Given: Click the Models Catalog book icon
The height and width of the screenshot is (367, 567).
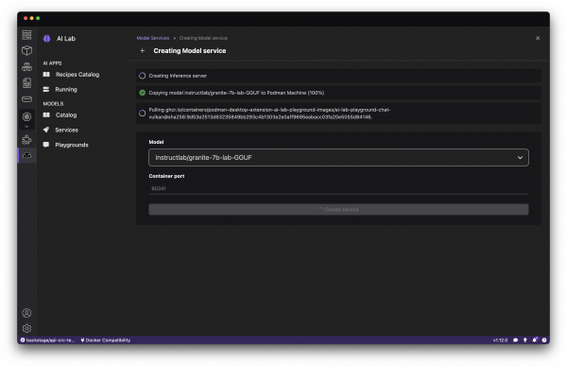Looking at the screenshot, I should (x=46, y=115).
